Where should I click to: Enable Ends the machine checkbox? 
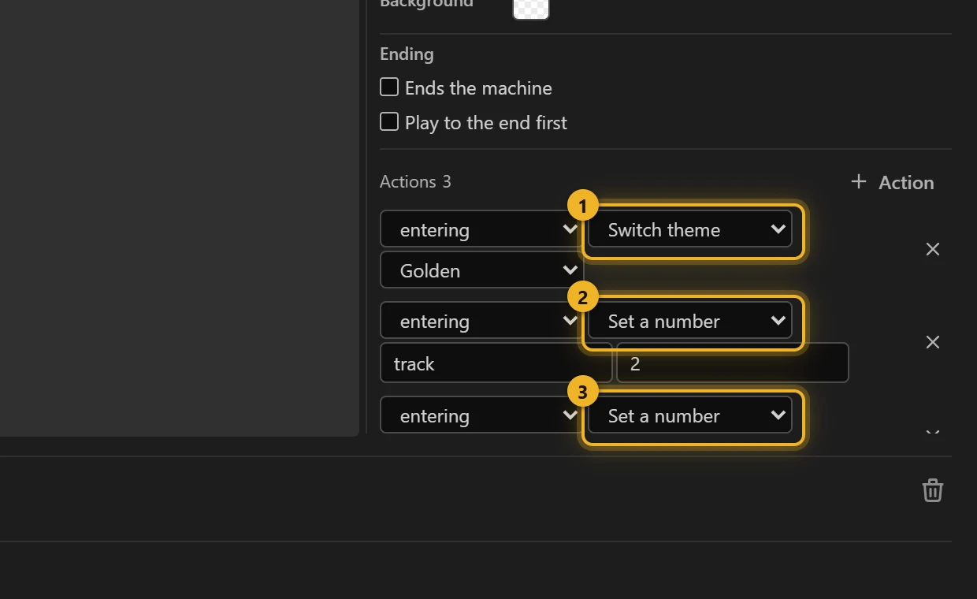[x=389, y=87]
